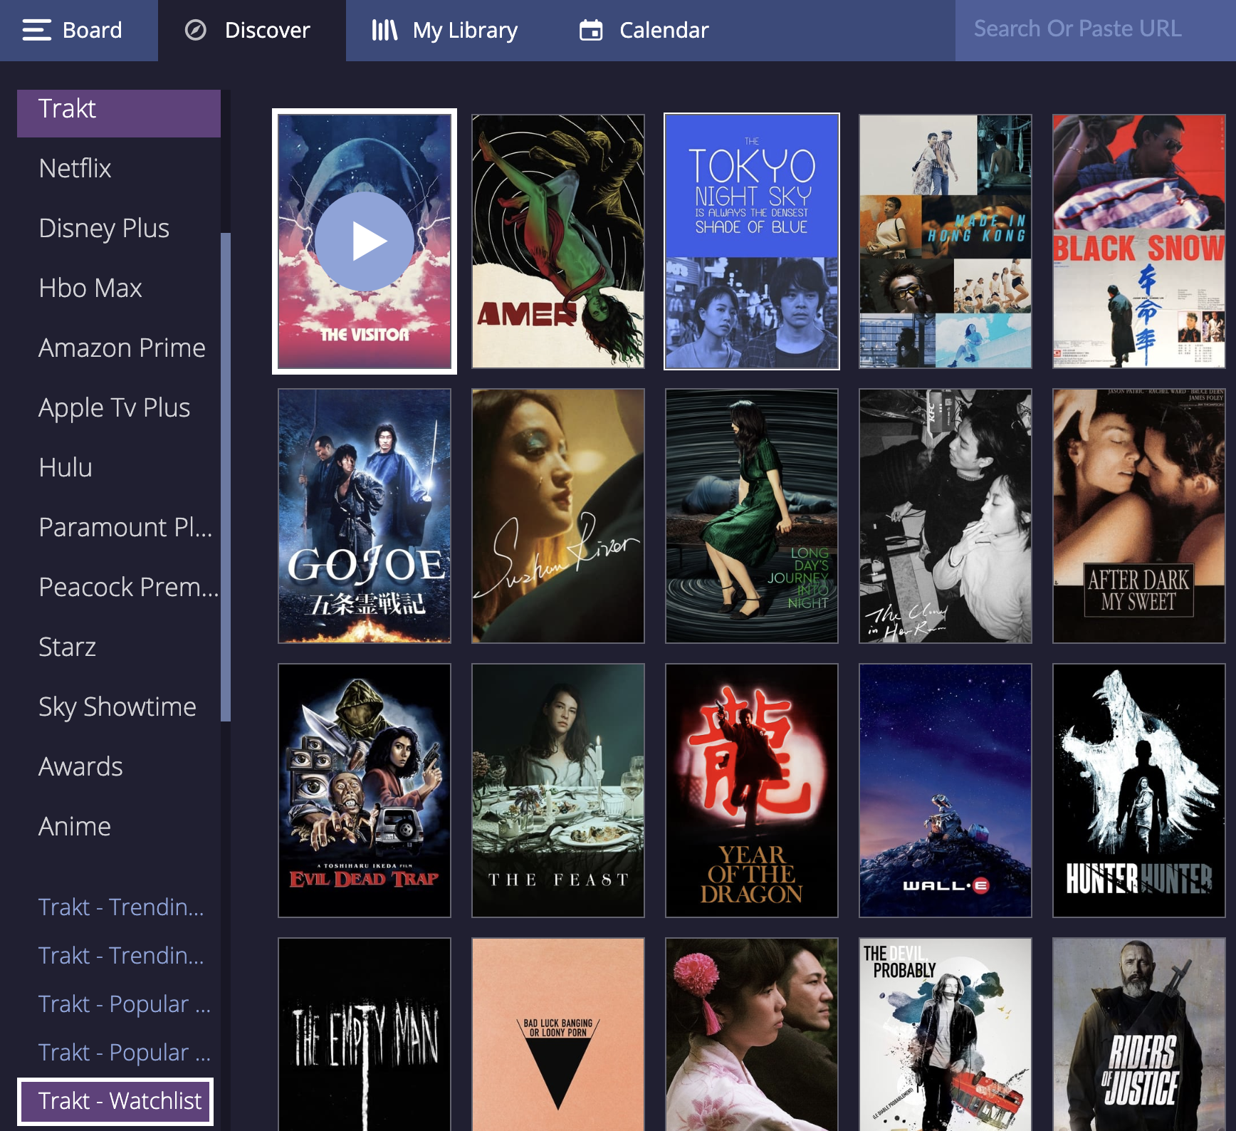Image resolution: width=1236 pixels, height=1131 pixels.
Task: Select the Sky Showtime catalog
Action: click(x=119, y=707)
